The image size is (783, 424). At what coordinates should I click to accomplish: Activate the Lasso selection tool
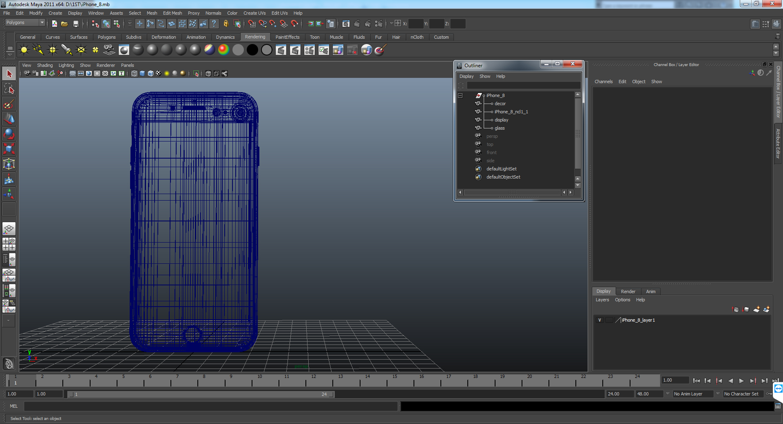pyautogui.click(x=9, y=89)
